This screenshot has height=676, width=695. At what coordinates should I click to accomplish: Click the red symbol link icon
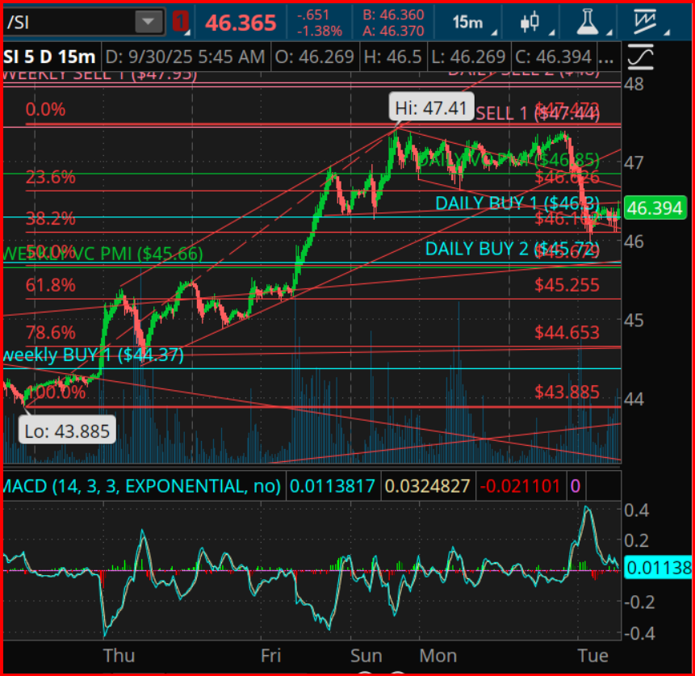[182, 22]
